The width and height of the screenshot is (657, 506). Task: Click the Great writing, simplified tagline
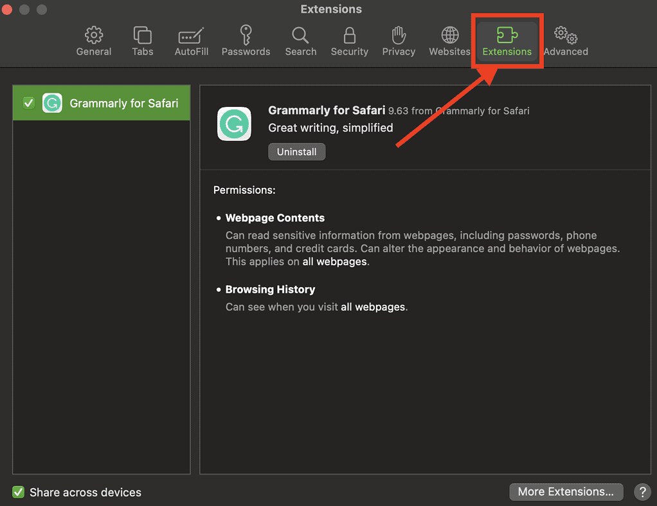tap(330, 127)
